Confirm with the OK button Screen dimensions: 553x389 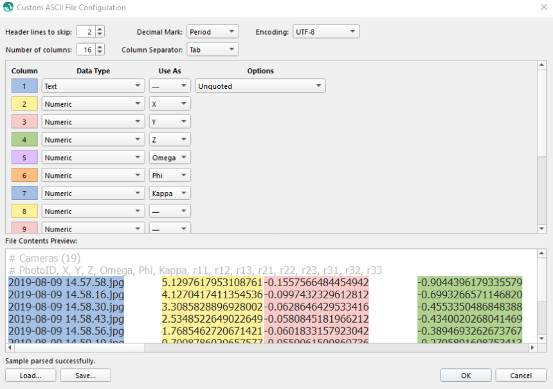point(466,375)
